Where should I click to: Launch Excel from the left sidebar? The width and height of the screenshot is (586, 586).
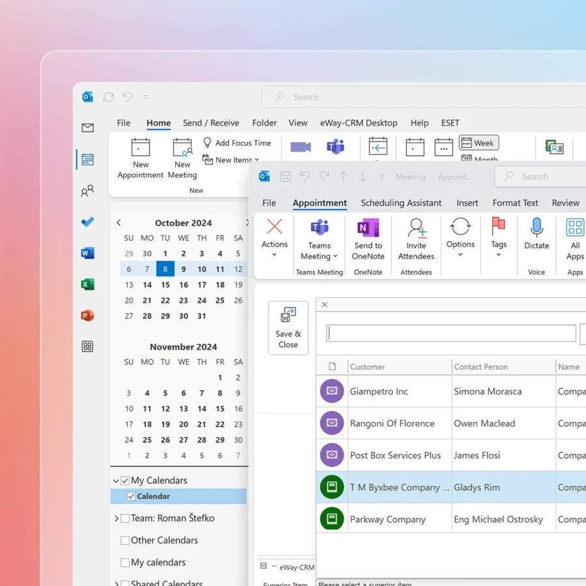87,285
